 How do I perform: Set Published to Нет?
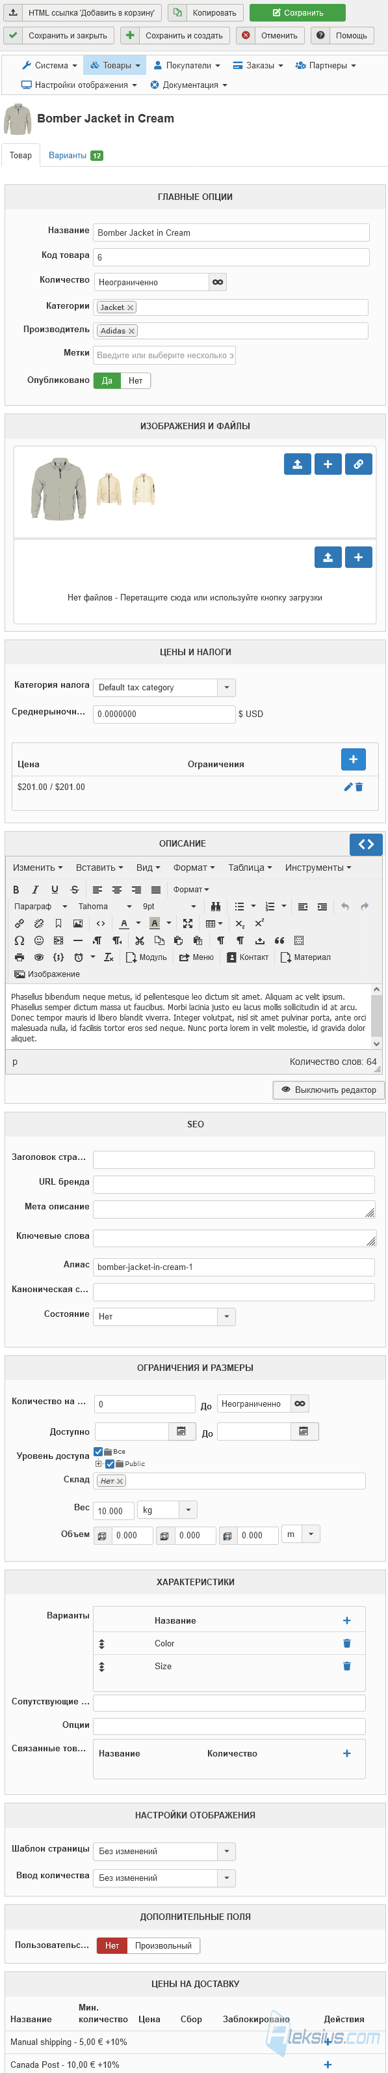point(136,380)
